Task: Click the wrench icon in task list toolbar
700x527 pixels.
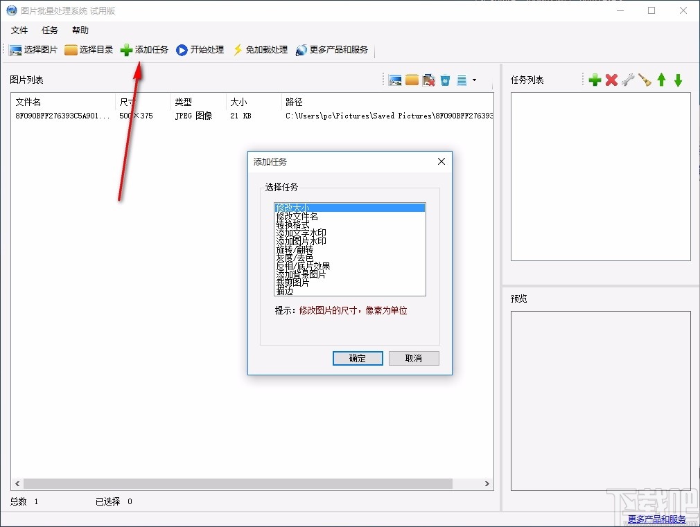Action: 628,80
